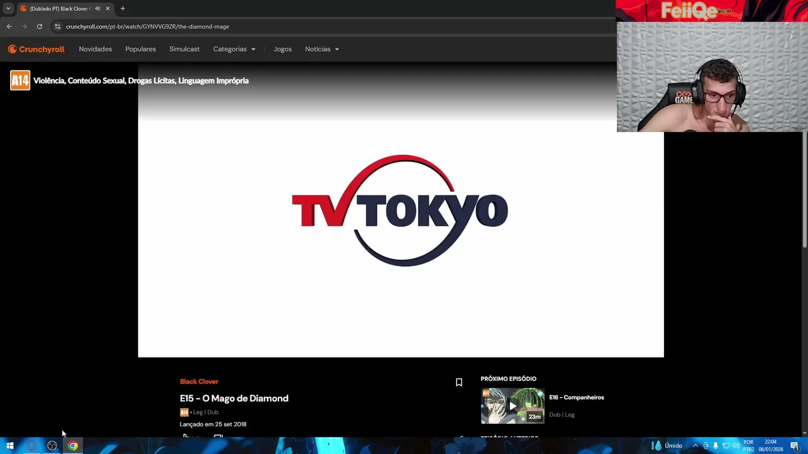Screen dimensions: 808x454
Task: Go to the Populares section
Action: click(140, 49)
